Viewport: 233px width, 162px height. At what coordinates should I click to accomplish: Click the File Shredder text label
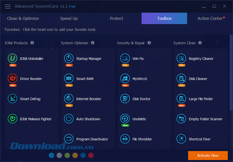(142, 139)
